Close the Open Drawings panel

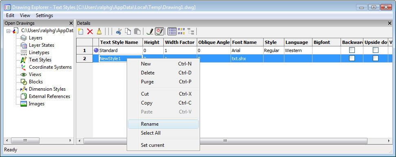[71, 23]
